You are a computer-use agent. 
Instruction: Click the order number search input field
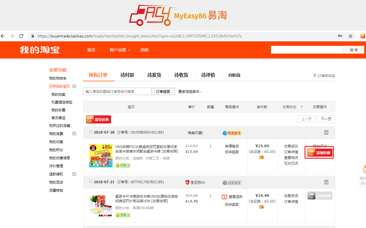[117, 91]
